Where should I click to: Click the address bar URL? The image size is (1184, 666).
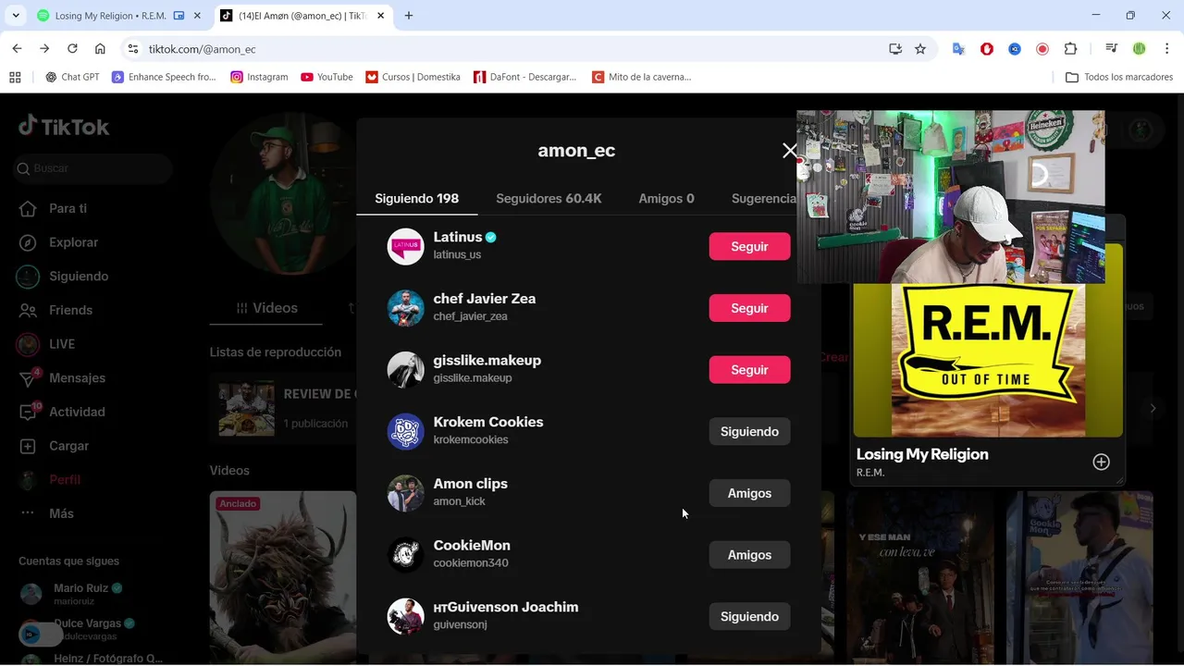203,49
